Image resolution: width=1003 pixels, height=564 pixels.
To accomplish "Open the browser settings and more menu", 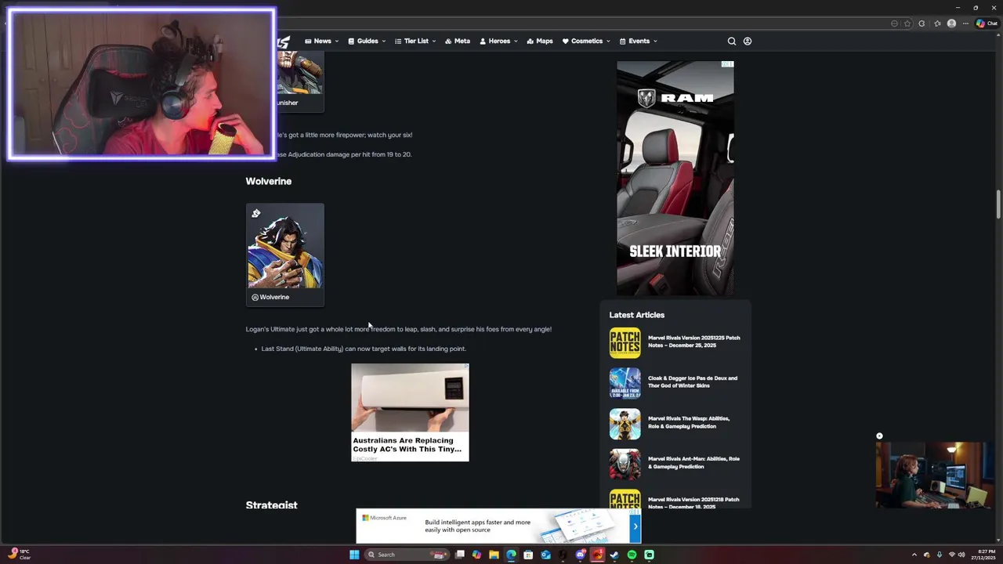I will tap(965, 23).
